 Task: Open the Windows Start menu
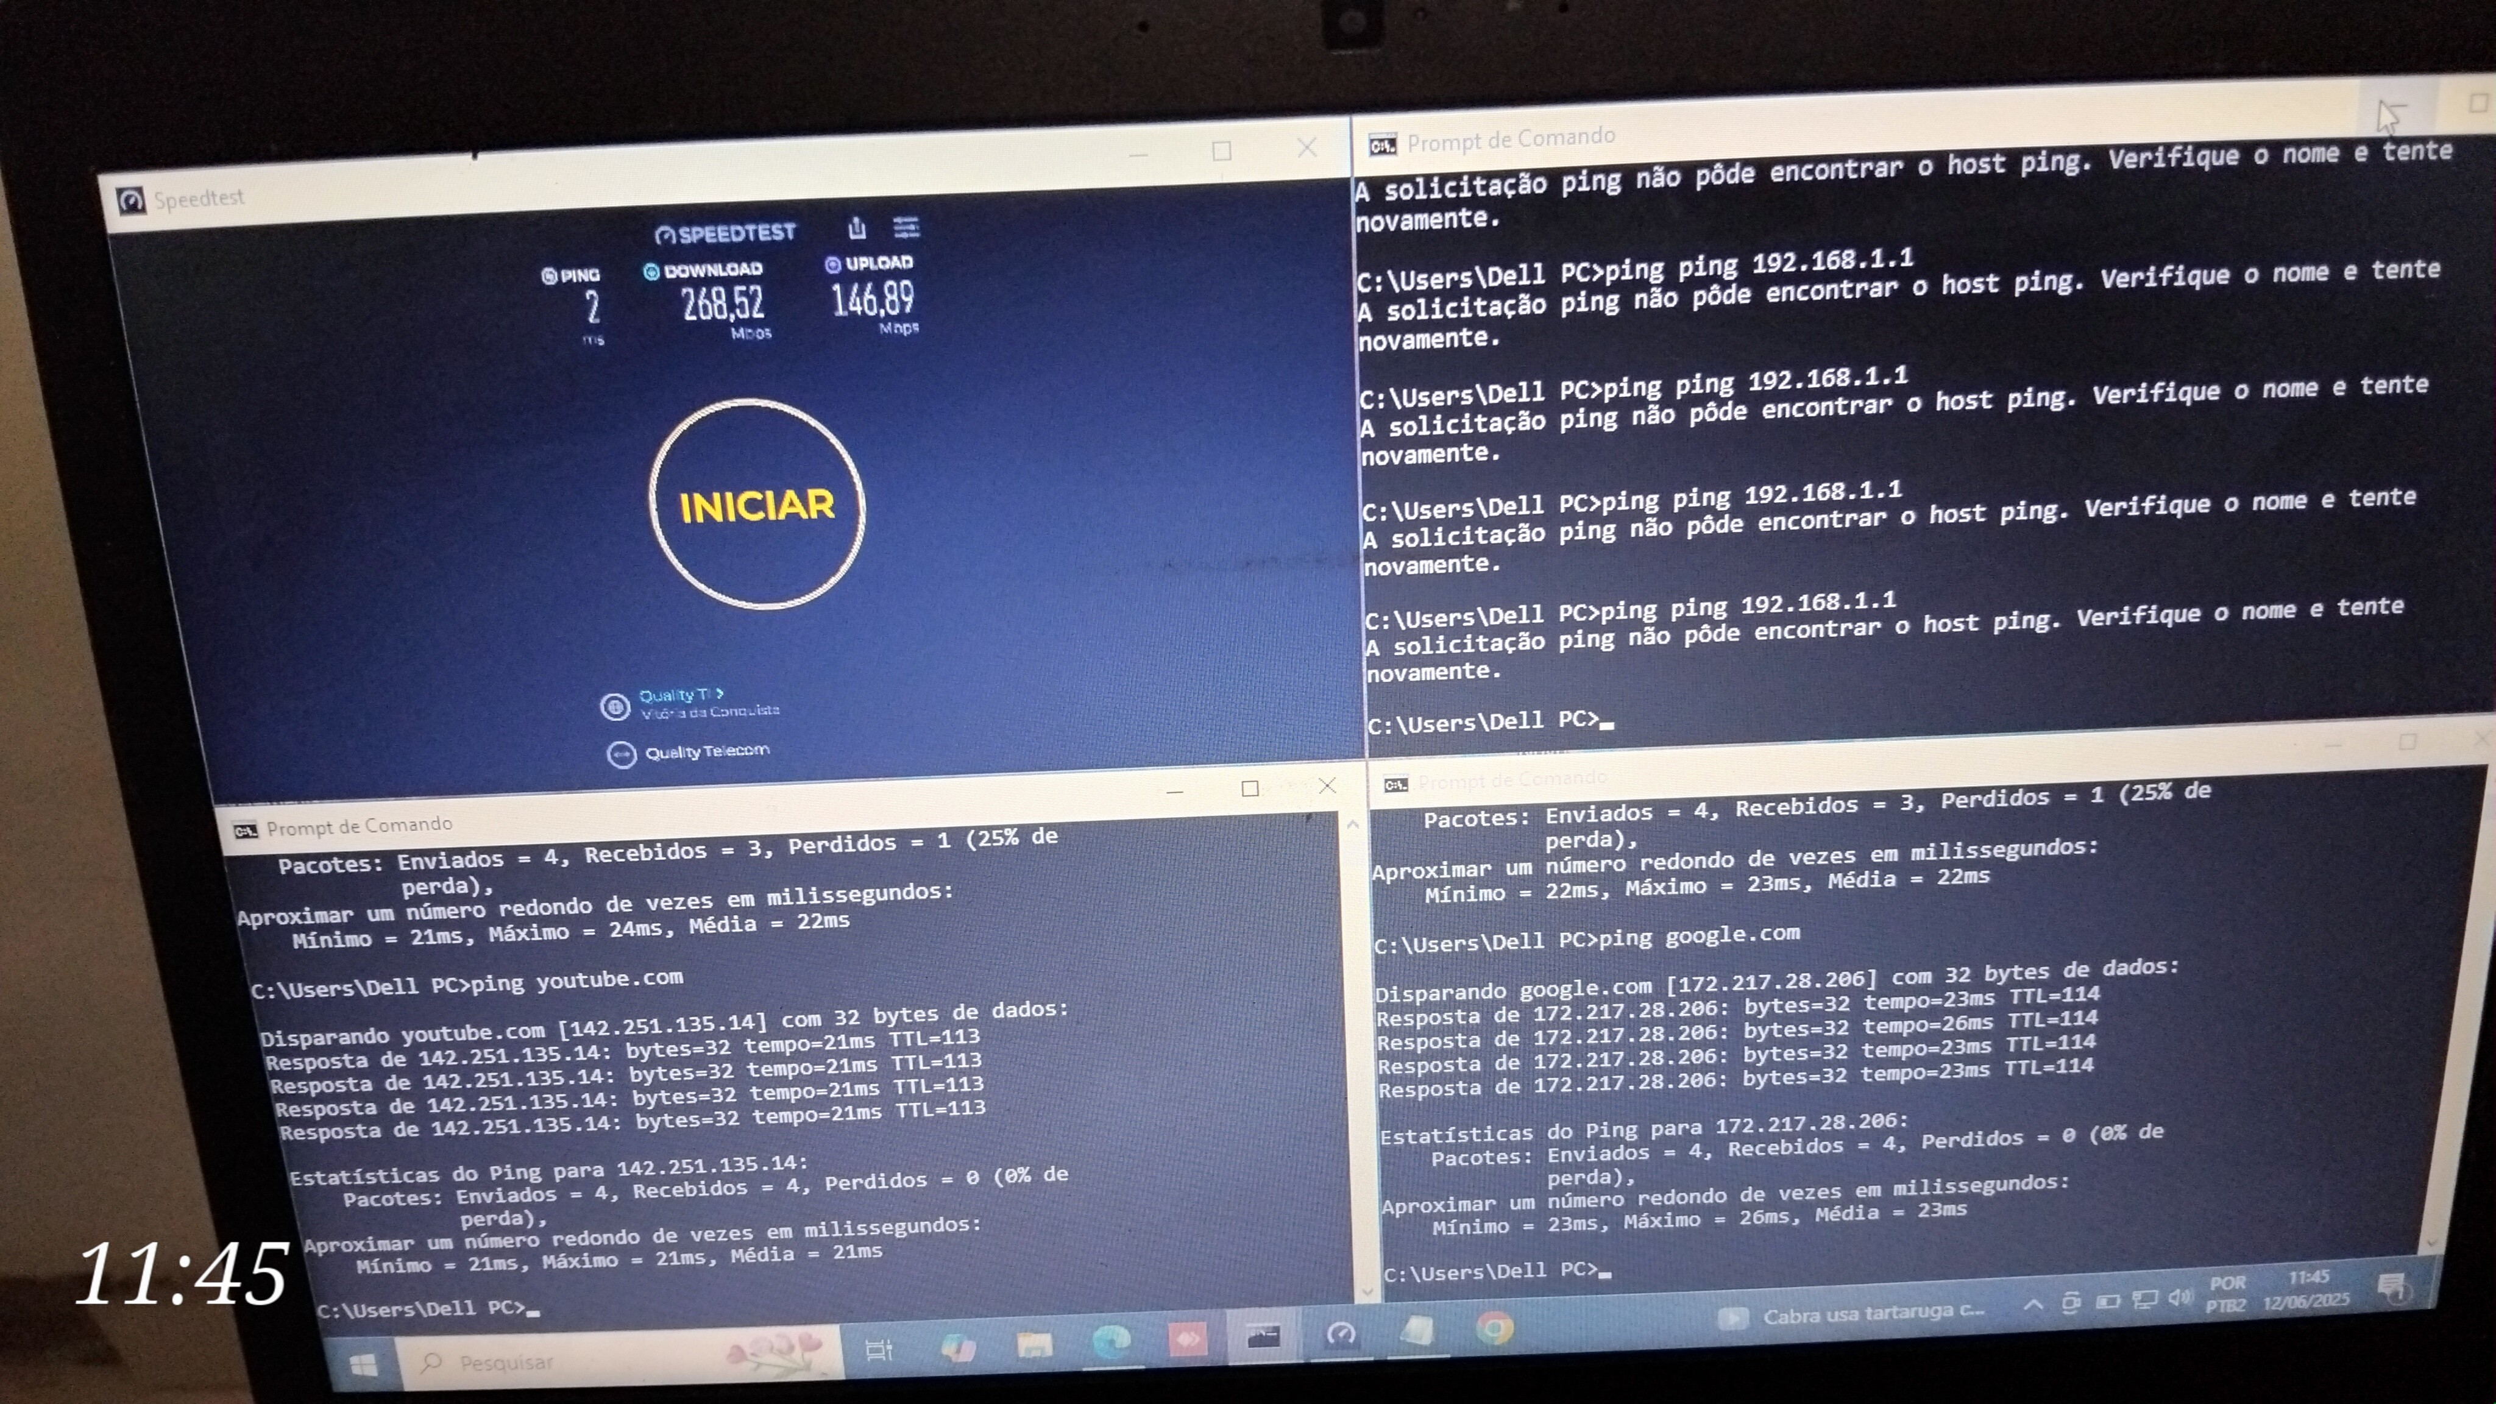coord(363,1366)
